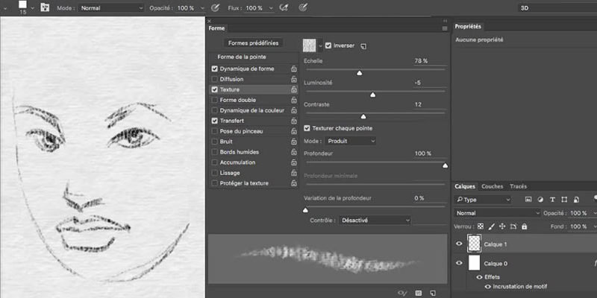Open the Contrôle Désactivé dropdown
Viewport: 597px width, 298px height.
[x=374, y=221]
